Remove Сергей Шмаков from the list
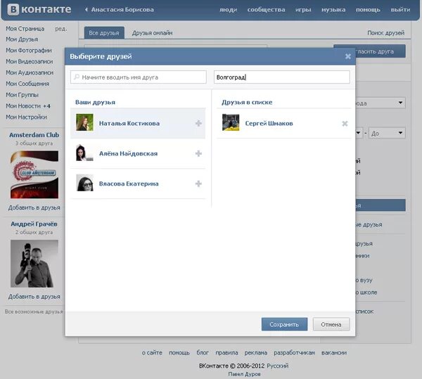The height and width of the screenshot is (379, 422). (x=345, y=124)
